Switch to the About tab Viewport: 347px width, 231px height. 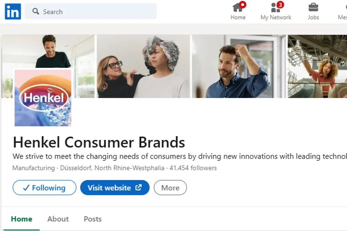[58, 219]
